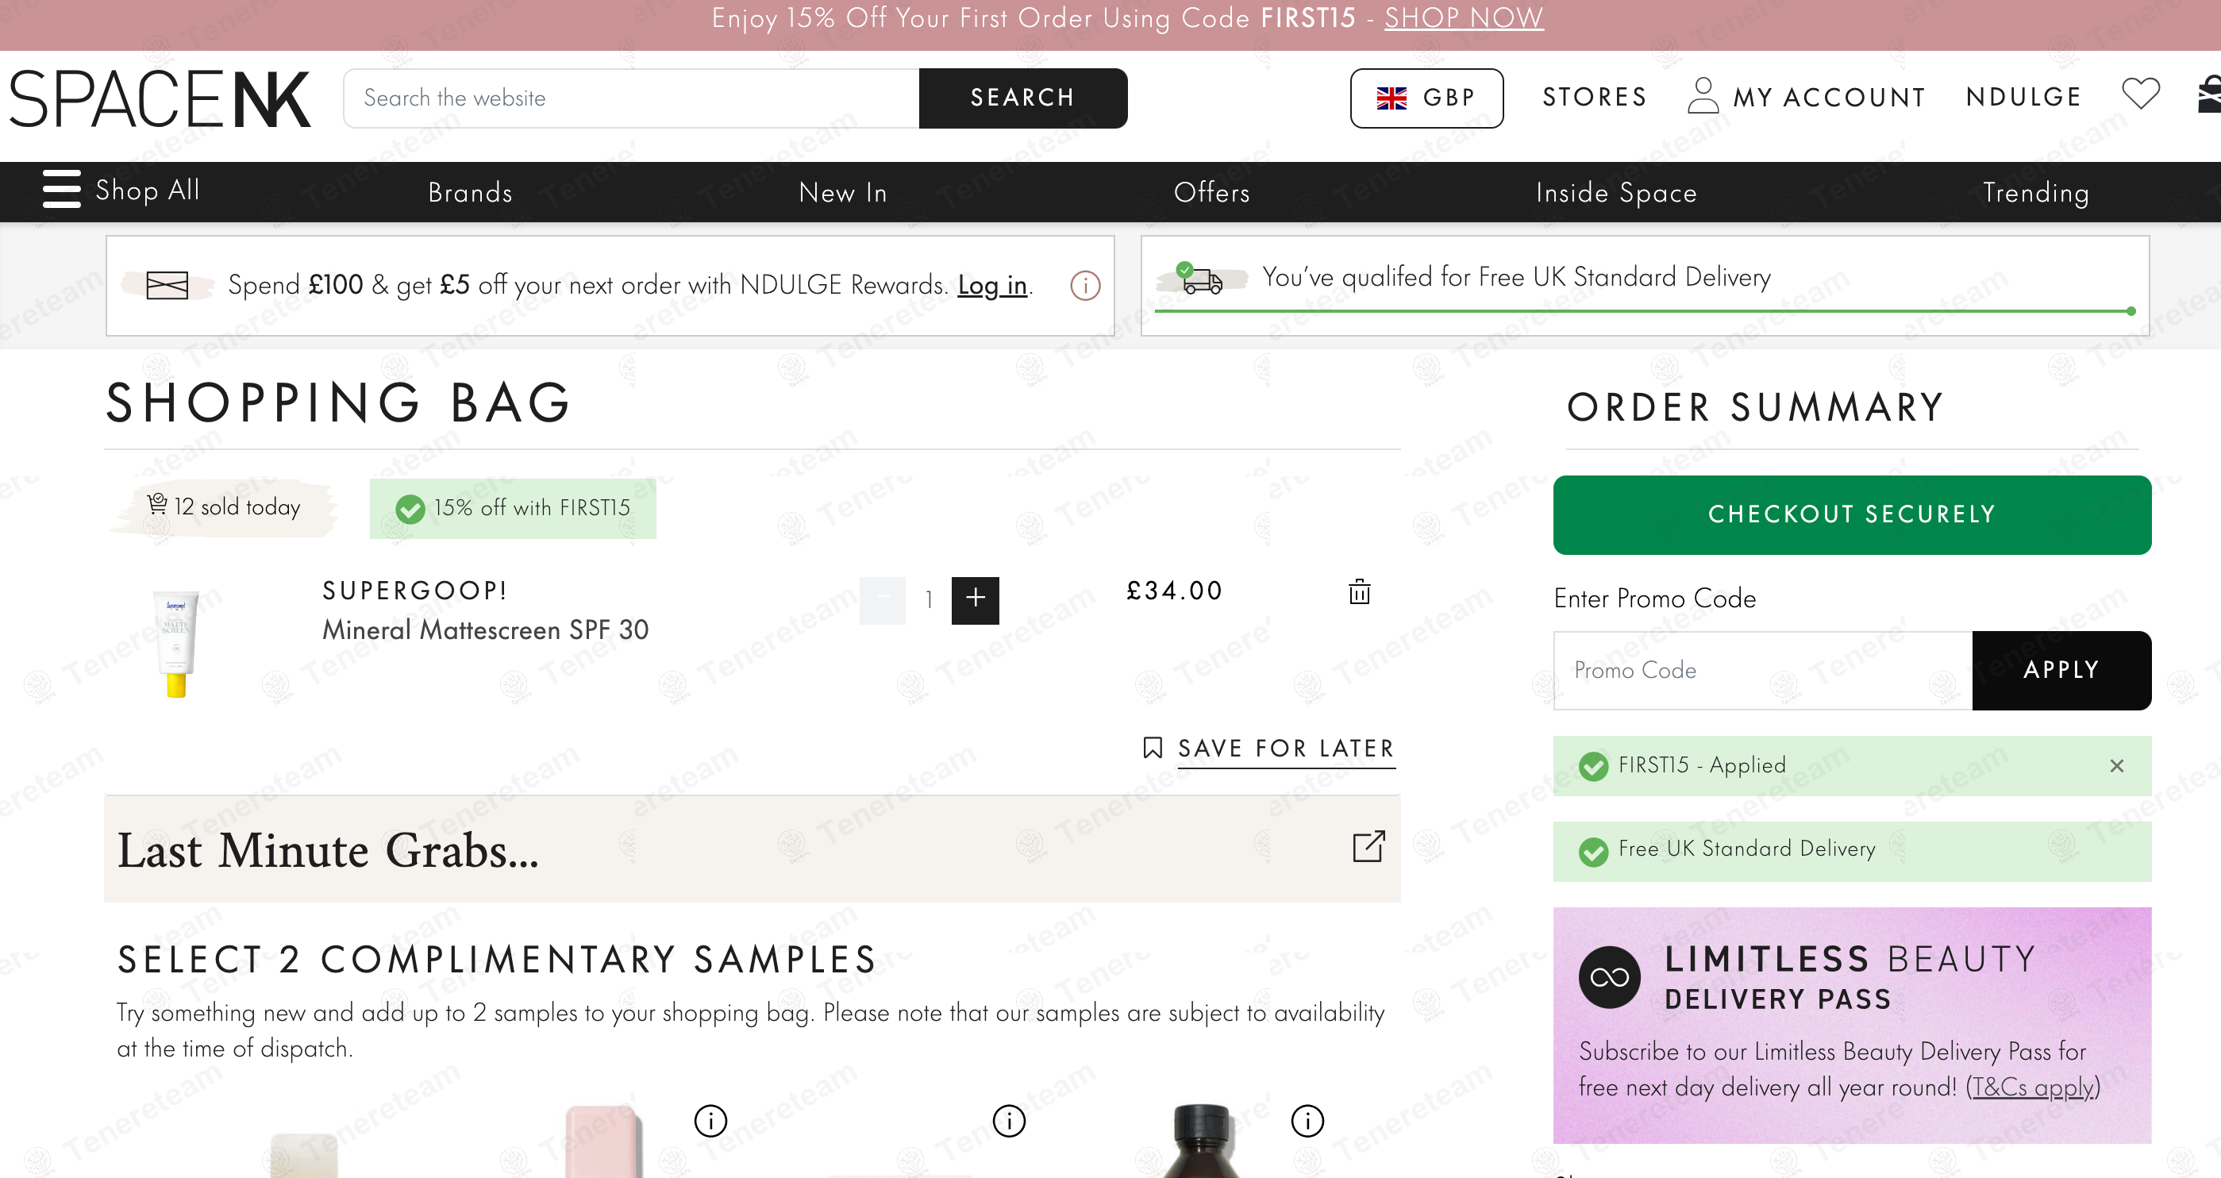The image size is (2221, 1178).
Task: Open Last Minute Grabs popout icon
Action: (1368, 847)
